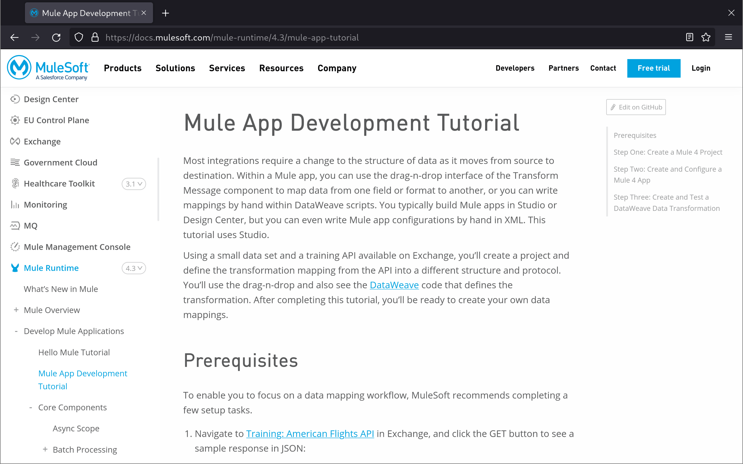Toggle tracking protection shield icon
The height and width of the screenshot is (464, 743).
[x=79, y=37]
